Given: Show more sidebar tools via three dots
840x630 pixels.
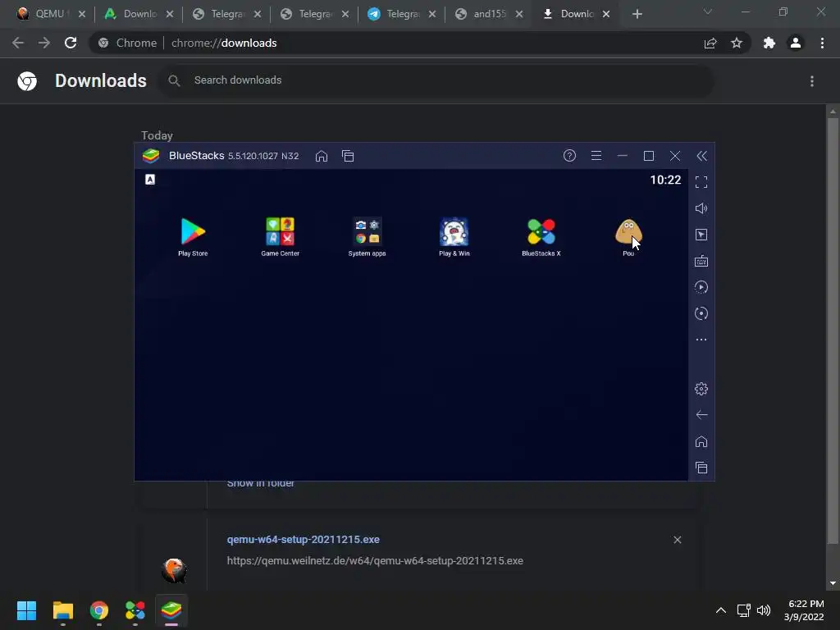Looking at the screenshot, I should click(x=701, y=340).
